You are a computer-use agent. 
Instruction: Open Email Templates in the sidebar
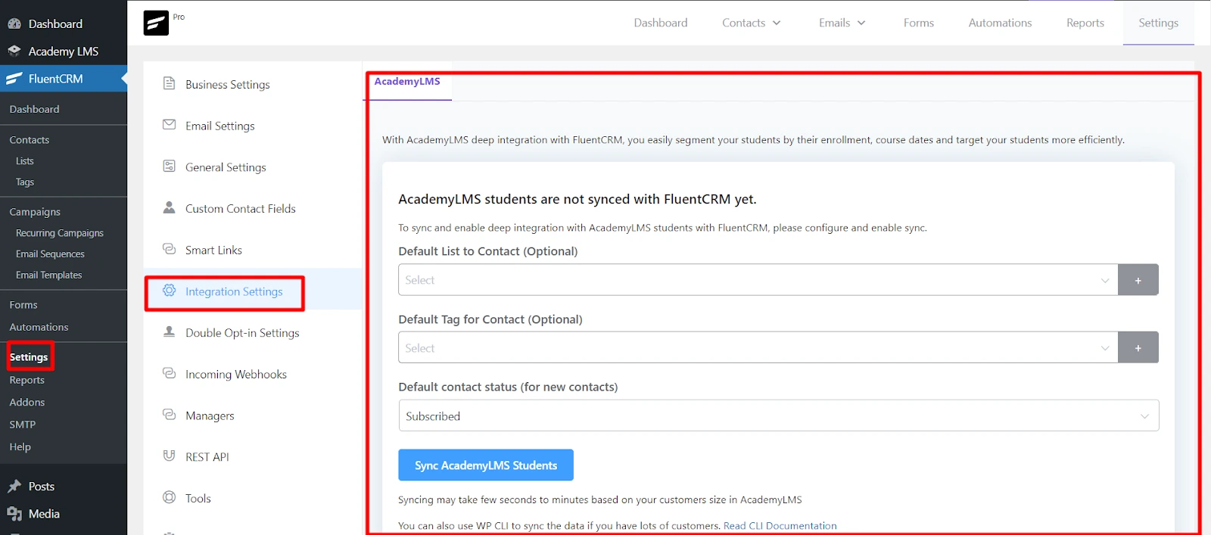click(49, 275)
